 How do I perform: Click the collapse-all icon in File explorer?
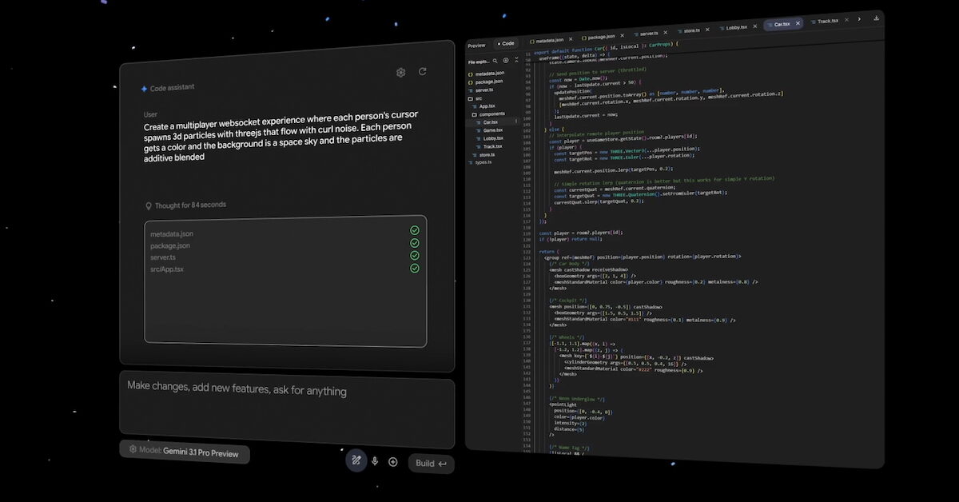pyautogui.click(x=516, y=59)
